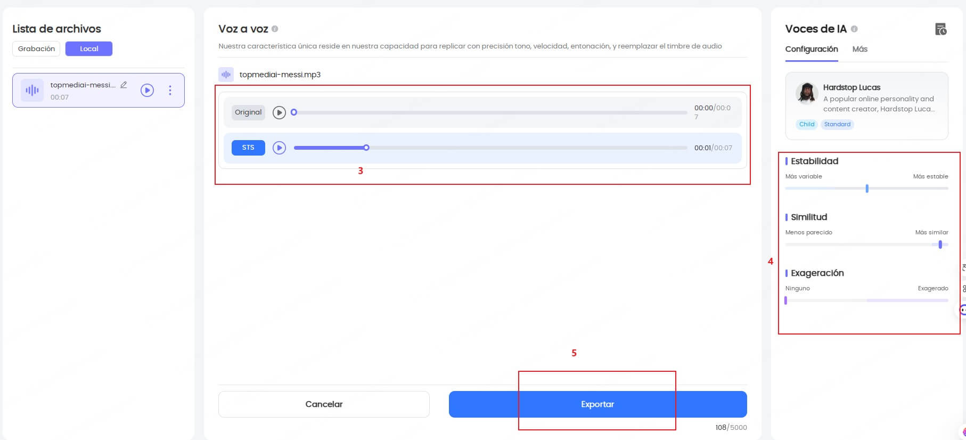Play the Original audio track
This screenshot has height=440, width=966.
tap(279, 112)
